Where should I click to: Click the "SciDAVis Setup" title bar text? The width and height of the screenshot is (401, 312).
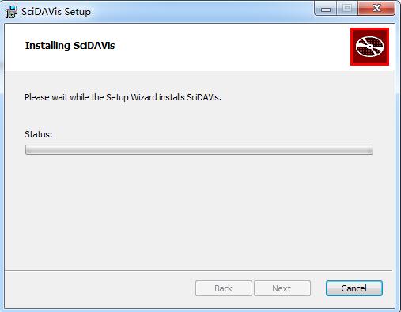point(56,12)
